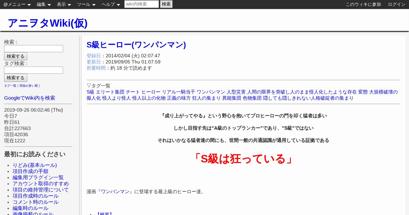Select the ワンパンマン tag in tag list
The image size is (409, 215).
(x=211, y=92)
